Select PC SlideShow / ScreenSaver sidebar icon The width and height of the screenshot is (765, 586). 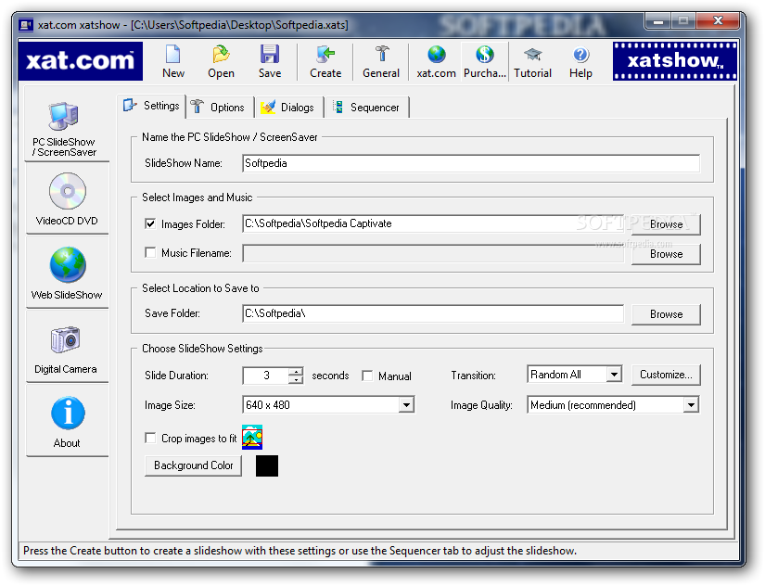(x=64, y=116)
